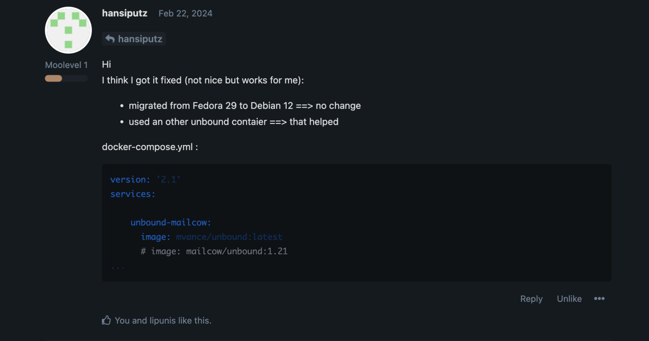The height and width of the screenshot is (341, 649).
Task: Reply to this post
Action: [531, 299]
